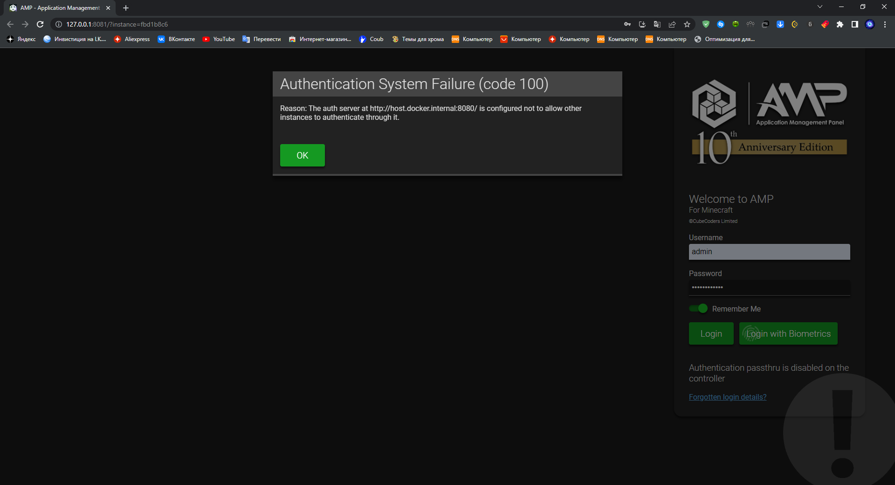The height and width of the screenshot is (485, 895).
Task: Focus the Password input field
Action: tap(769, 287)
